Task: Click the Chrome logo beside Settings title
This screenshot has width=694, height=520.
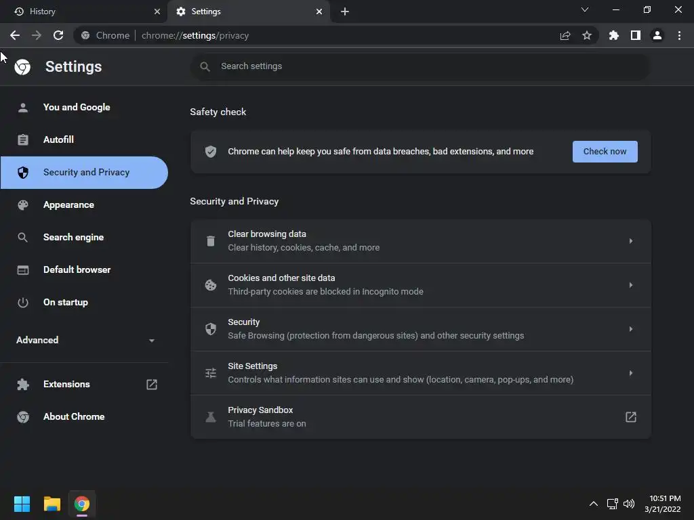Action: tap(22, 67)
